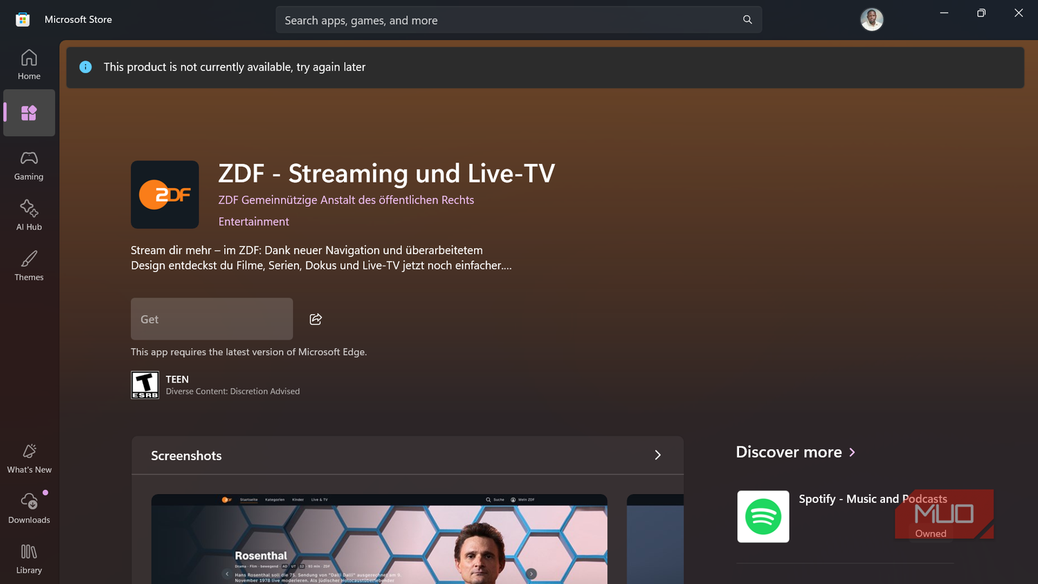Click the app description text to expand
The width and height of the screenshot is (1038, 584).
coord(321,257)
